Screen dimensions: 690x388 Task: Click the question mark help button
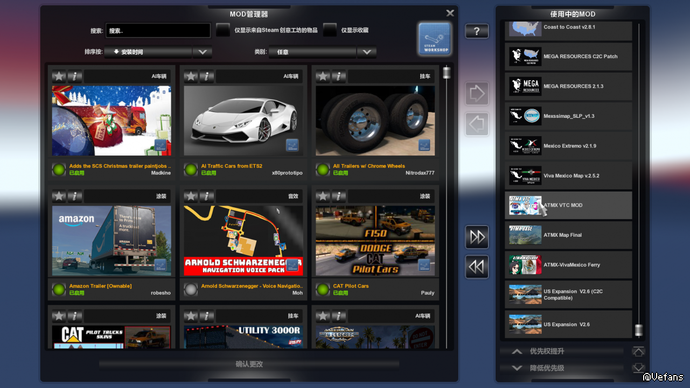click(x=477, y=31)
